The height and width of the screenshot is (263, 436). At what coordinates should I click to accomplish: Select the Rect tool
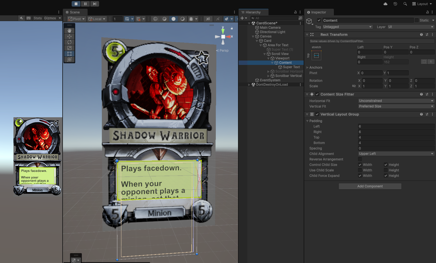tap(69, 54)
